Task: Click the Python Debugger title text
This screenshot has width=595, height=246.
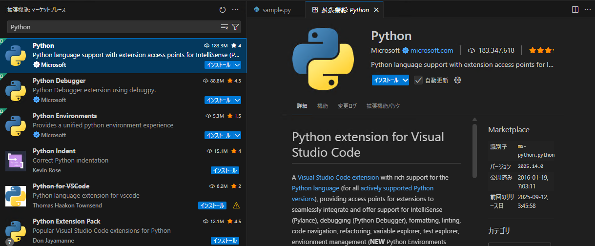Action: point(59,81)
